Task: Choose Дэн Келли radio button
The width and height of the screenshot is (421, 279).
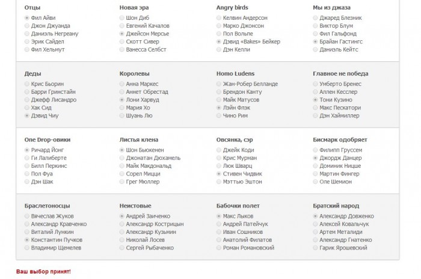Action: tap(219, 49)
